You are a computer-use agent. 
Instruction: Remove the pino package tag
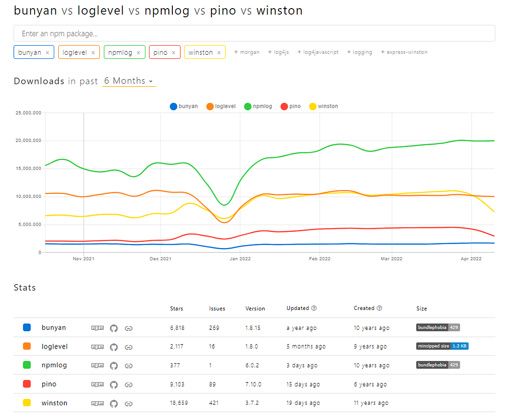[173, 52]
